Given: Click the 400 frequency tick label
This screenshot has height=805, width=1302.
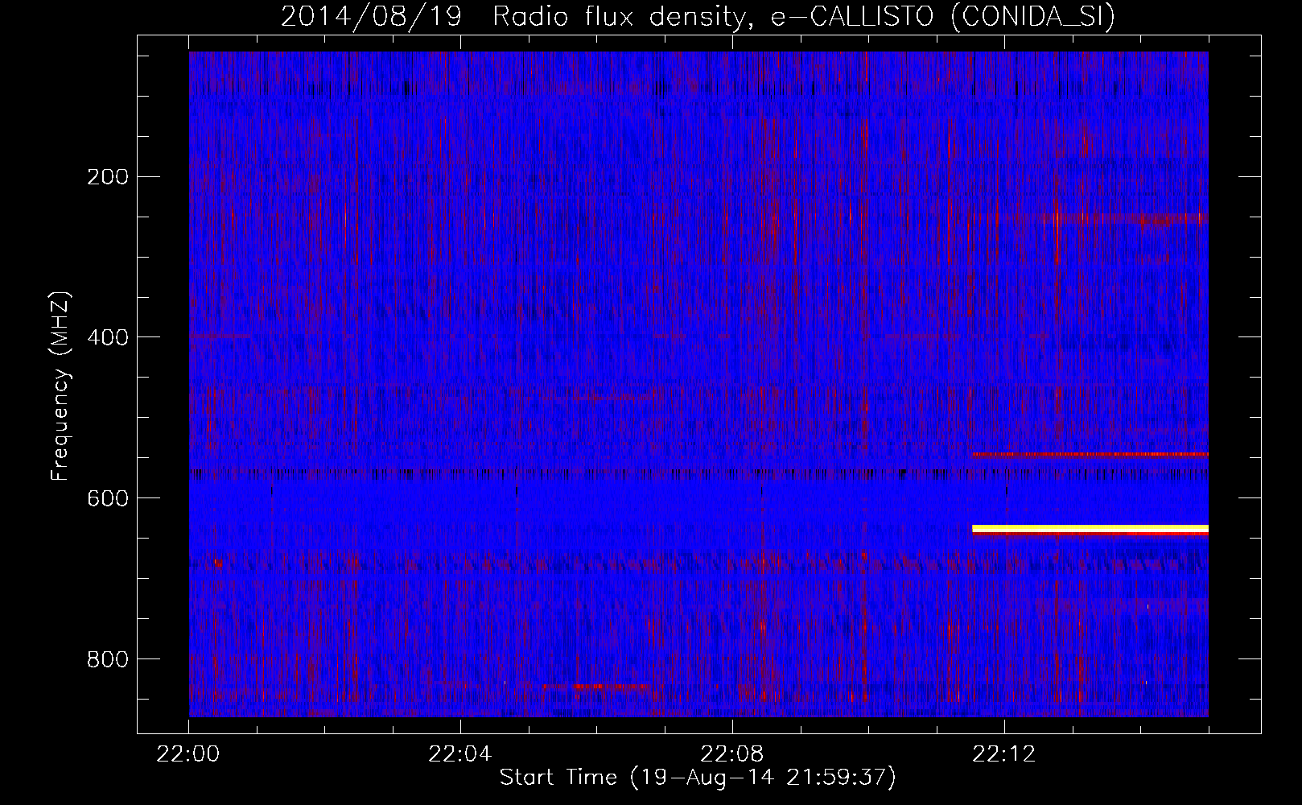Looking at the screenshot, I should pos(108,337).
